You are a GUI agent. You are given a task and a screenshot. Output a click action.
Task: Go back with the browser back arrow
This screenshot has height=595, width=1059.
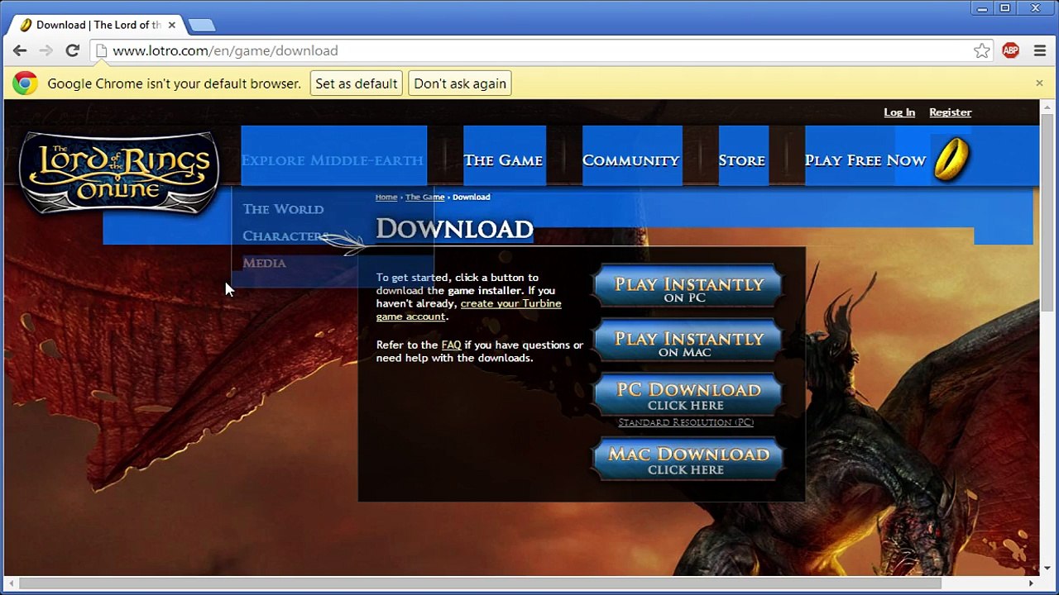20,50
